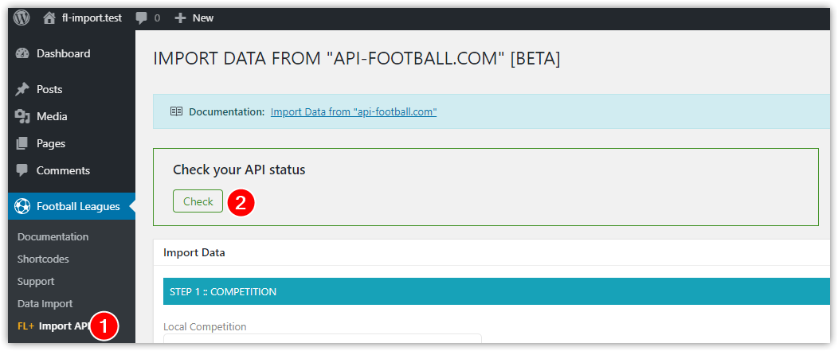Open the site home icon
Viewport: 838px width, 351px height.
coord(49,18)
